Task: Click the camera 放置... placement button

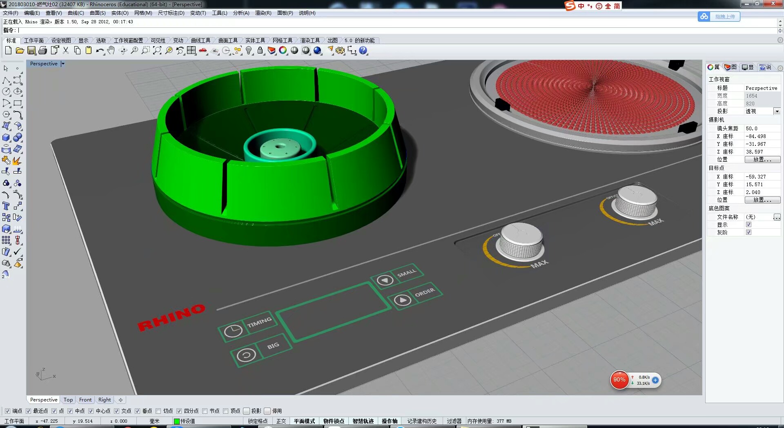Action: (763, 159)
